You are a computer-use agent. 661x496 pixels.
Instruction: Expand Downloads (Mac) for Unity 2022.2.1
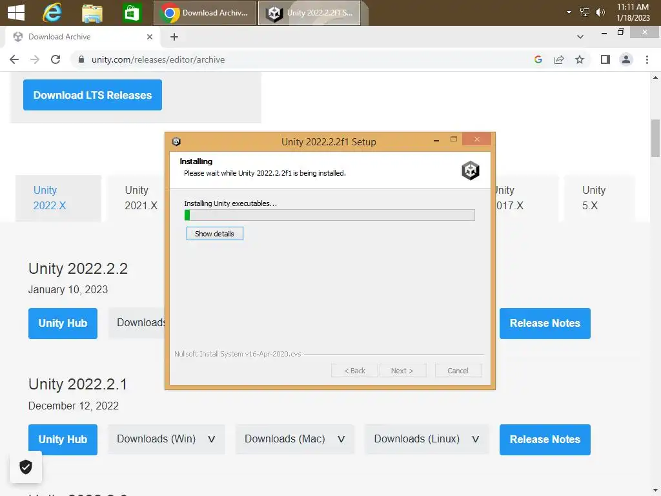click(x=294, y=439)
